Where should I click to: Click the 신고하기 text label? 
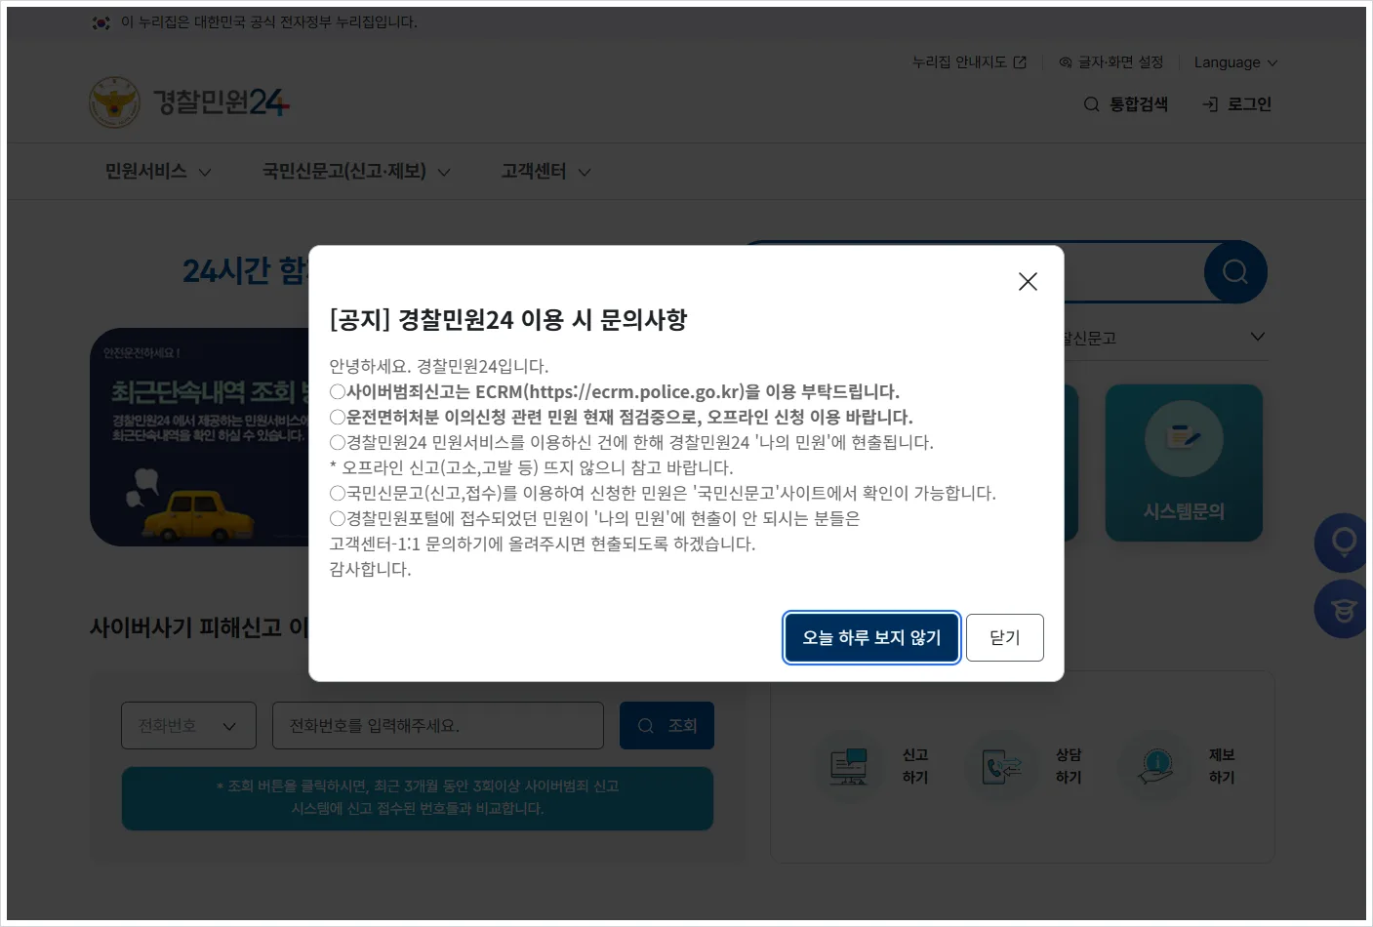[x=915, y=766]
